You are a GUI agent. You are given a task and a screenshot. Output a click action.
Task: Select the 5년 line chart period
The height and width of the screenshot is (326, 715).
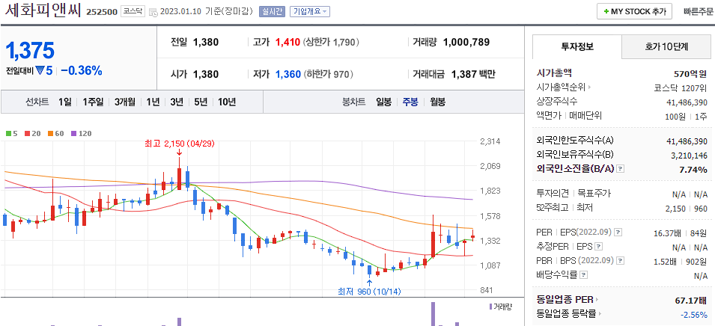click(x=201, y=102)
